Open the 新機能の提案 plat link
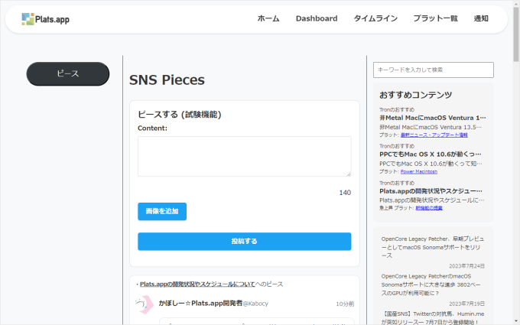Screen dimensions: 520x325 [x=429, y=208]
